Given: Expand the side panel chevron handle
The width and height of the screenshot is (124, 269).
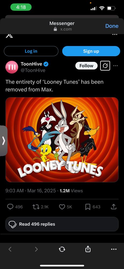Looking at the screenshot, I should [3, 141].
